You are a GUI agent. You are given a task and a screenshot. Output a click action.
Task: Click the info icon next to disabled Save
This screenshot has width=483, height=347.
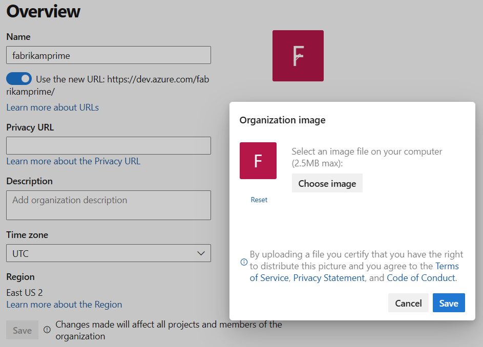47,330
